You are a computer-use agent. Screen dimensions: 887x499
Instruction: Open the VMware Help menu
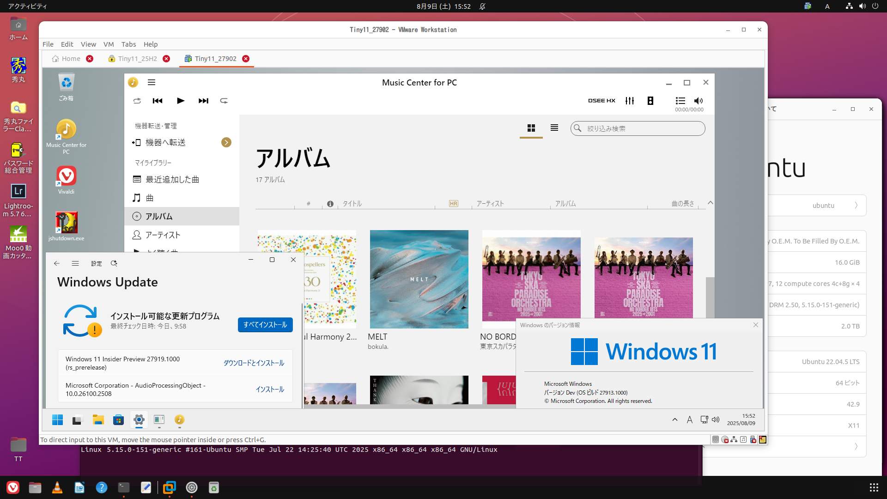pyautogui.click(x=151, y=44)
